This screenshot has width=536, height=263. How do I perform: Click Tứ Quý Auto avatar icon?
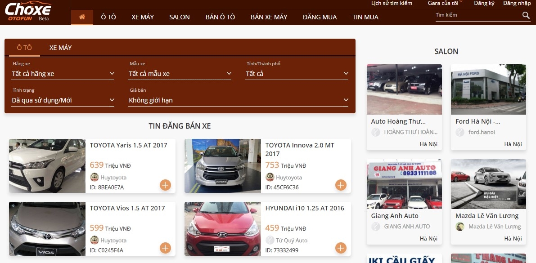tap(270, 240)
